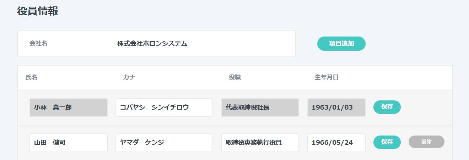This screenshot has width=469, height=160.
Task: Save the 小林 真一郎 officer row
Action: (387, 107)
